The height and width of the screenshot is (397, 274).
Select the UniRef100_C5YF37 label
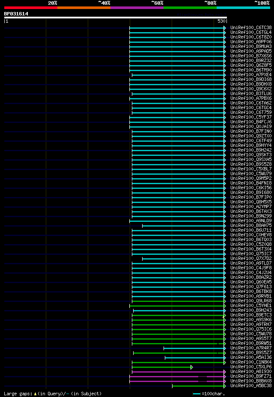pos(251,117)
